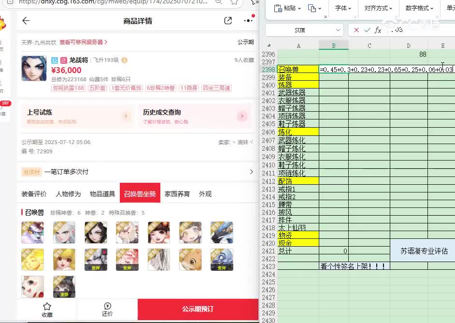Click the blonde girl pet thumbnail
Viewport: 455px width, 323px height.
tap(64, 260)
